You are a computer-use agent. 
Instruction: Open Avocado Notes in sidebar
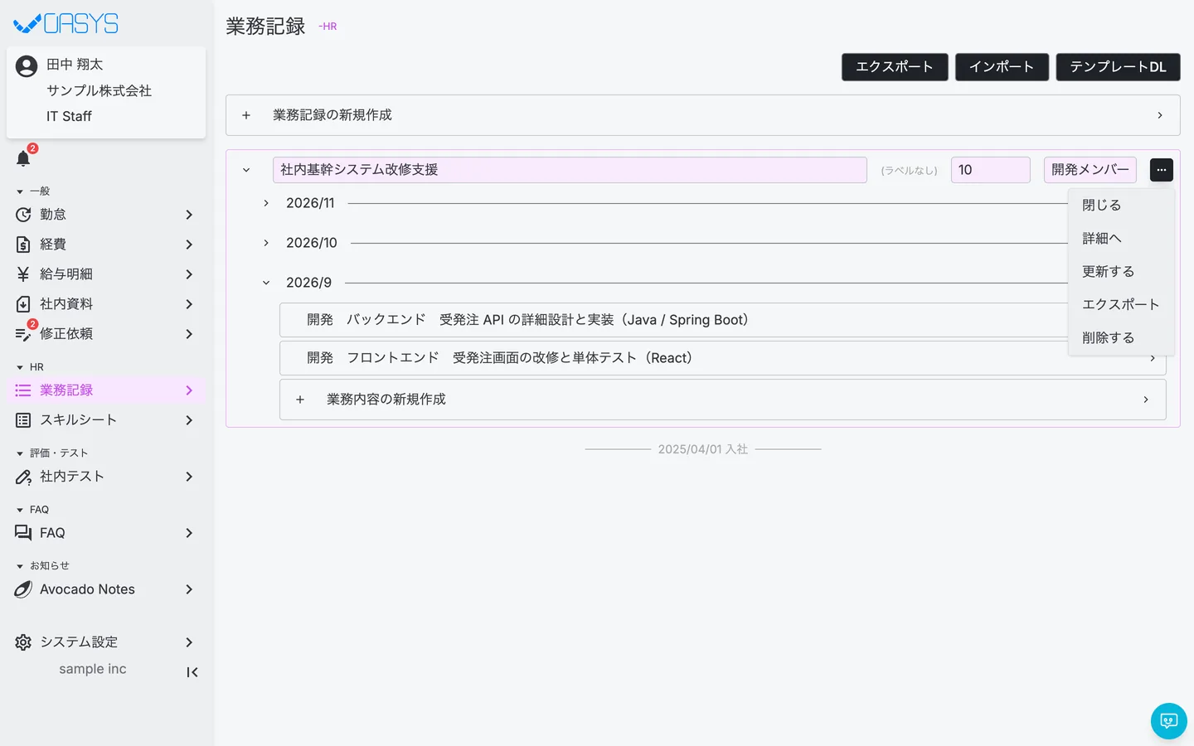pyautogui.click(x=105, y=589)
